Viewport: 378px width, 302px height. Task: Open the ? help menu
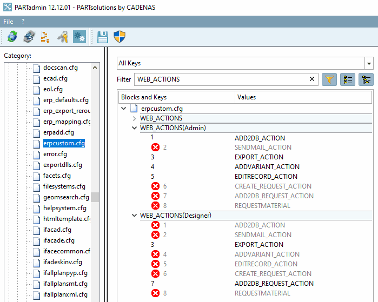23,22
